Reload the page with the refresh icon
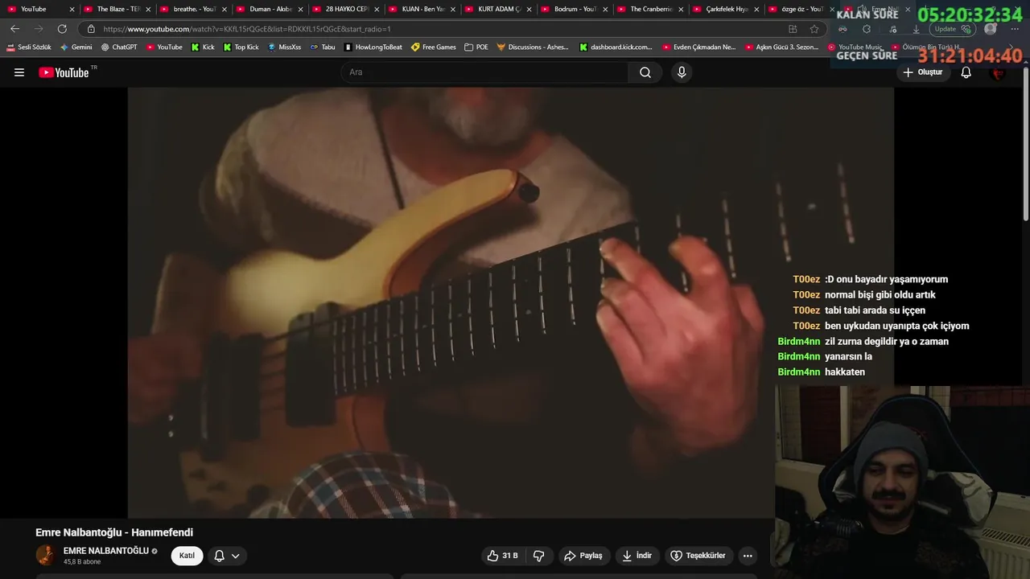 (62, 29)
